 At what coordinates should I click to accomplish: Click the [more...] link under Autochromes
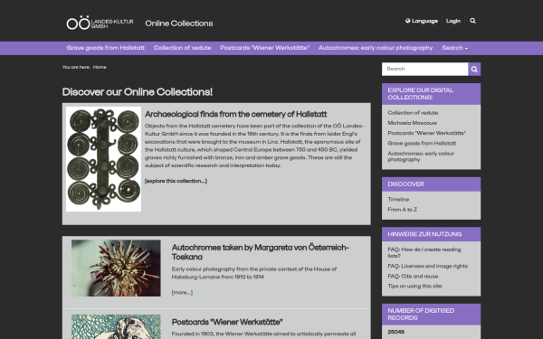tap(182, 293)
